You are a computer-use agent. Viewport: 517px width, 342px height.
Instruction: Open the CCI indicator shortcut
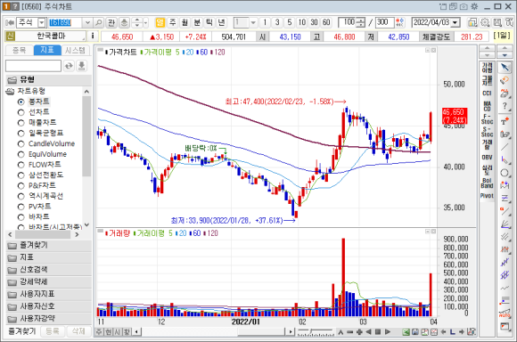487,94
